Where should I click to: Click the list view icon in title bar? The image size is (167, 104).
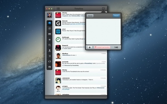click(58, 9)
